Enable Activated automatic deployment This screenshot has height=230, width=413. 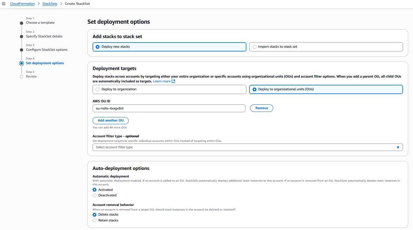(x=94, y=189)
